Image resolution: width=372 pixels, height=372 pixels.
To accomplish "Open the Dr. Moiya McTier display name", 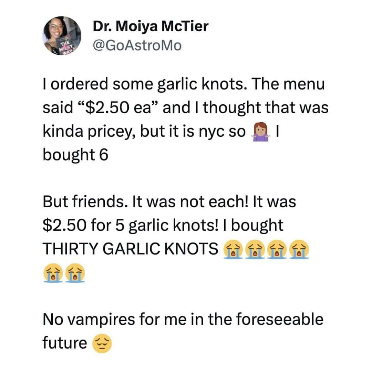I will click(151, 27).
